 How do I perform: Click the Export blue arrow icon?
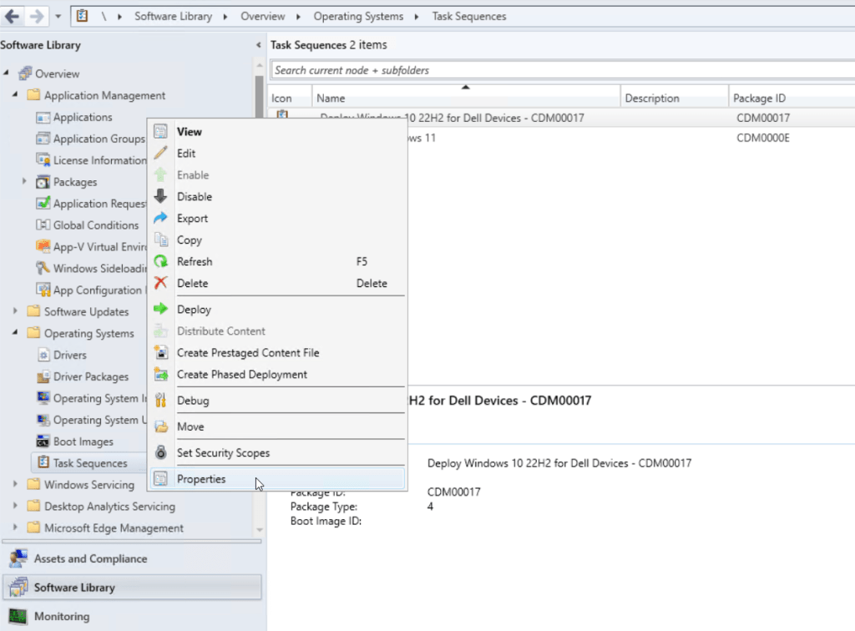point(161,219)
